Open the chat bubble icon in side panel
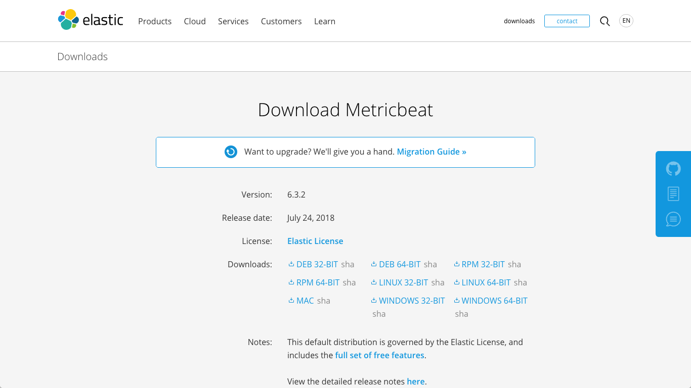 [x=673, y=219]
